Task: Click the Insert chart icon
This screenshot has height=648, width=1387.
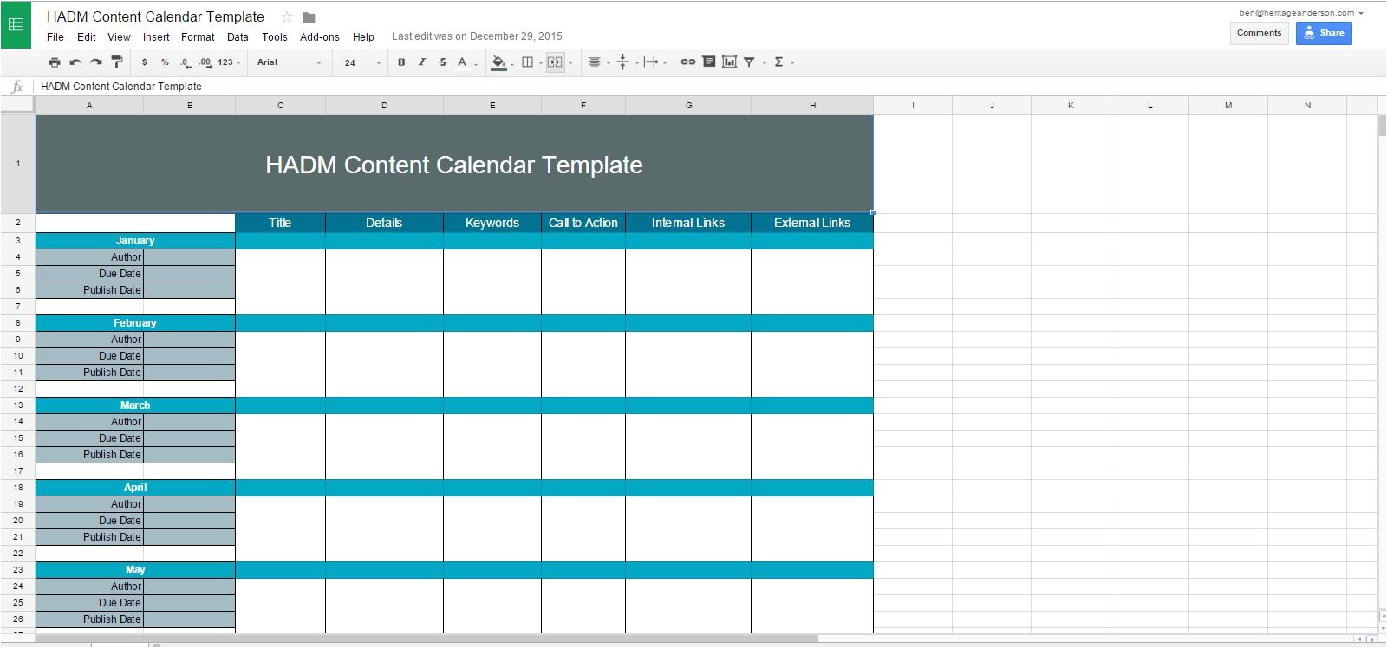Action: pyautogui.click(x=730, y=62)
